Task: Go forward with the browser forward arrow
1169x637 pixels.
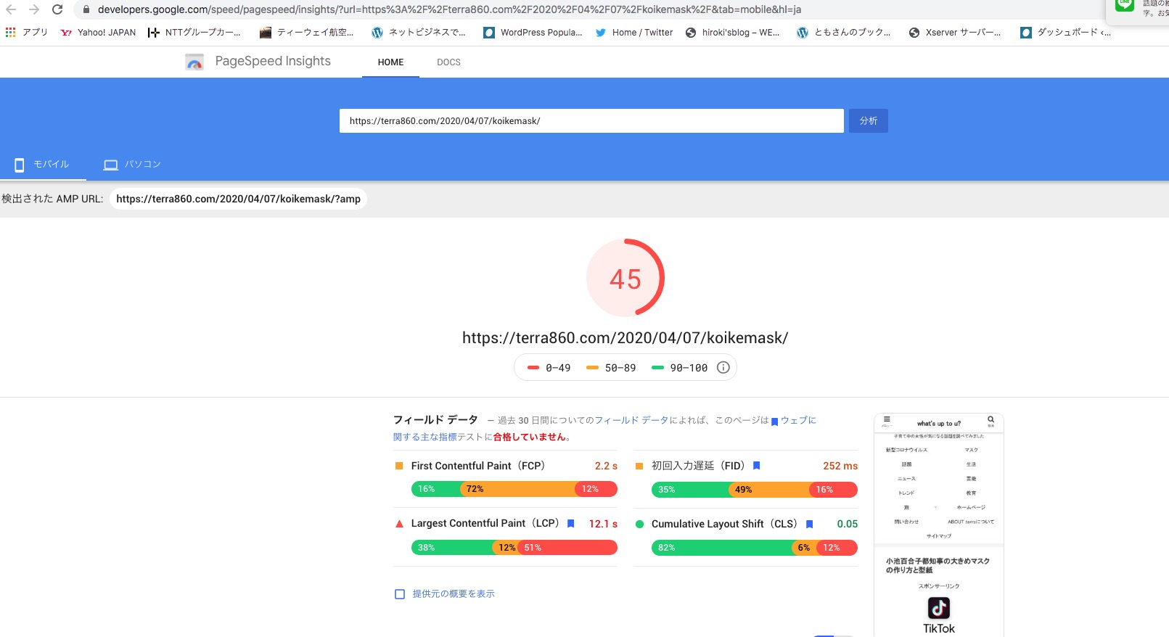Action: click(x=33, y=9)
